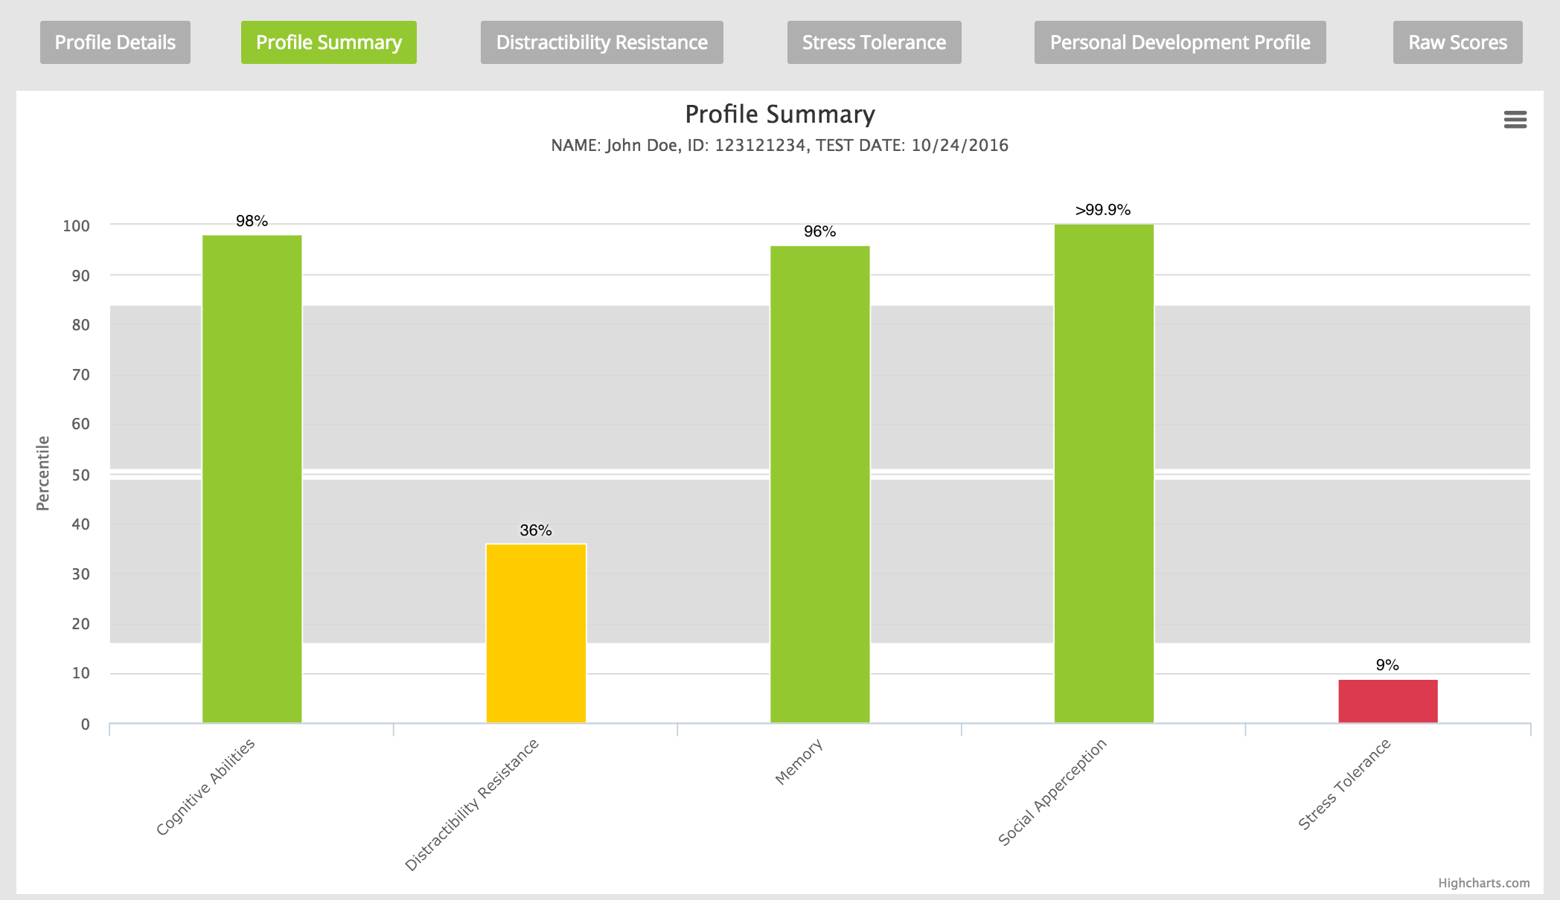Click the 100 value on the y-axis
The image size is (1560, 900).
pyautogui.click(x=76, y=226)
